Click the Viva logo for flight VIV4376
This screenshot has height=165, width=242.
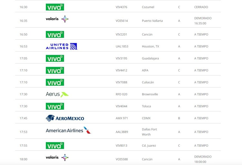tap(55, 7)
